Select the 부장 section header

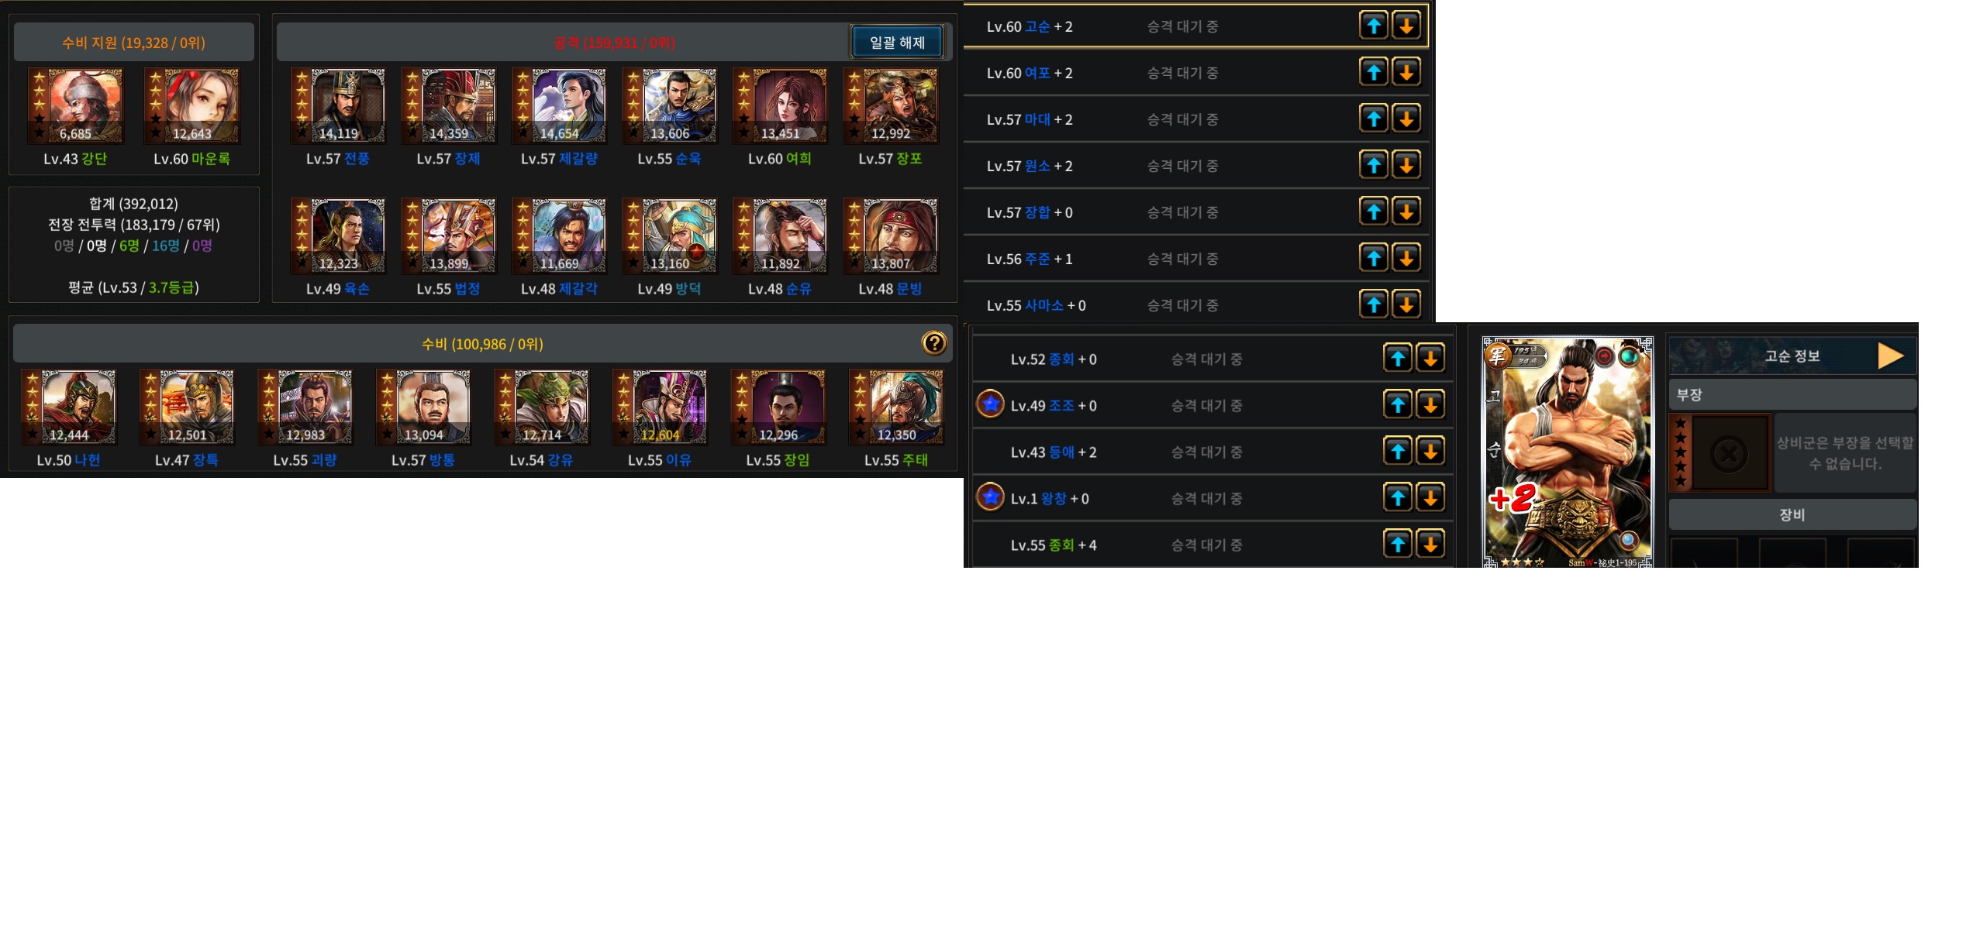(1792, 394)
